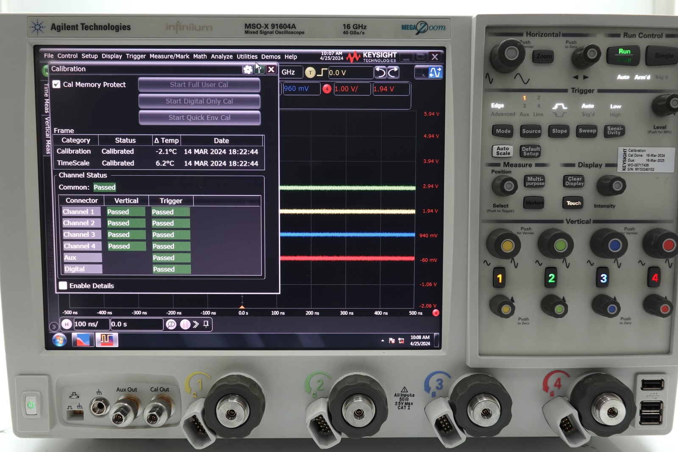Click Start Quick Env Cal button
This screenshot has height=452, width=678.
pos(199,118)
